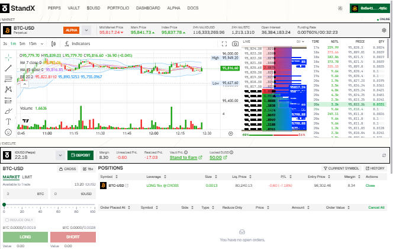Close the BTC-USD position
393x249 pixels.
(x=370, y=186)
